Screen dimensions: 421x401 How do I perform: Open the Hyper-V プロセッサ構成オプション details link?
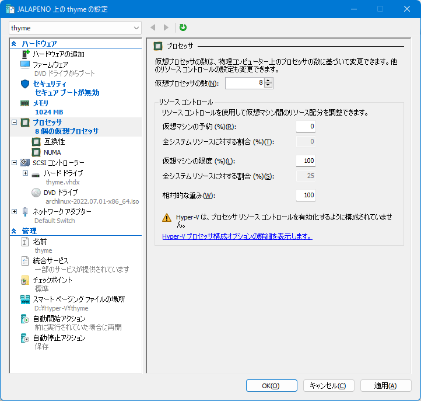tap(237, 236)
